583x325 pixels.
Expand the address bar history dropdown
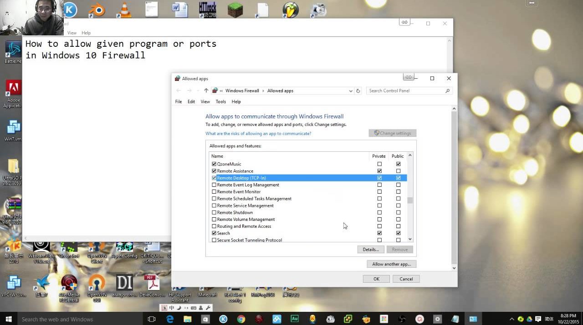350,91
